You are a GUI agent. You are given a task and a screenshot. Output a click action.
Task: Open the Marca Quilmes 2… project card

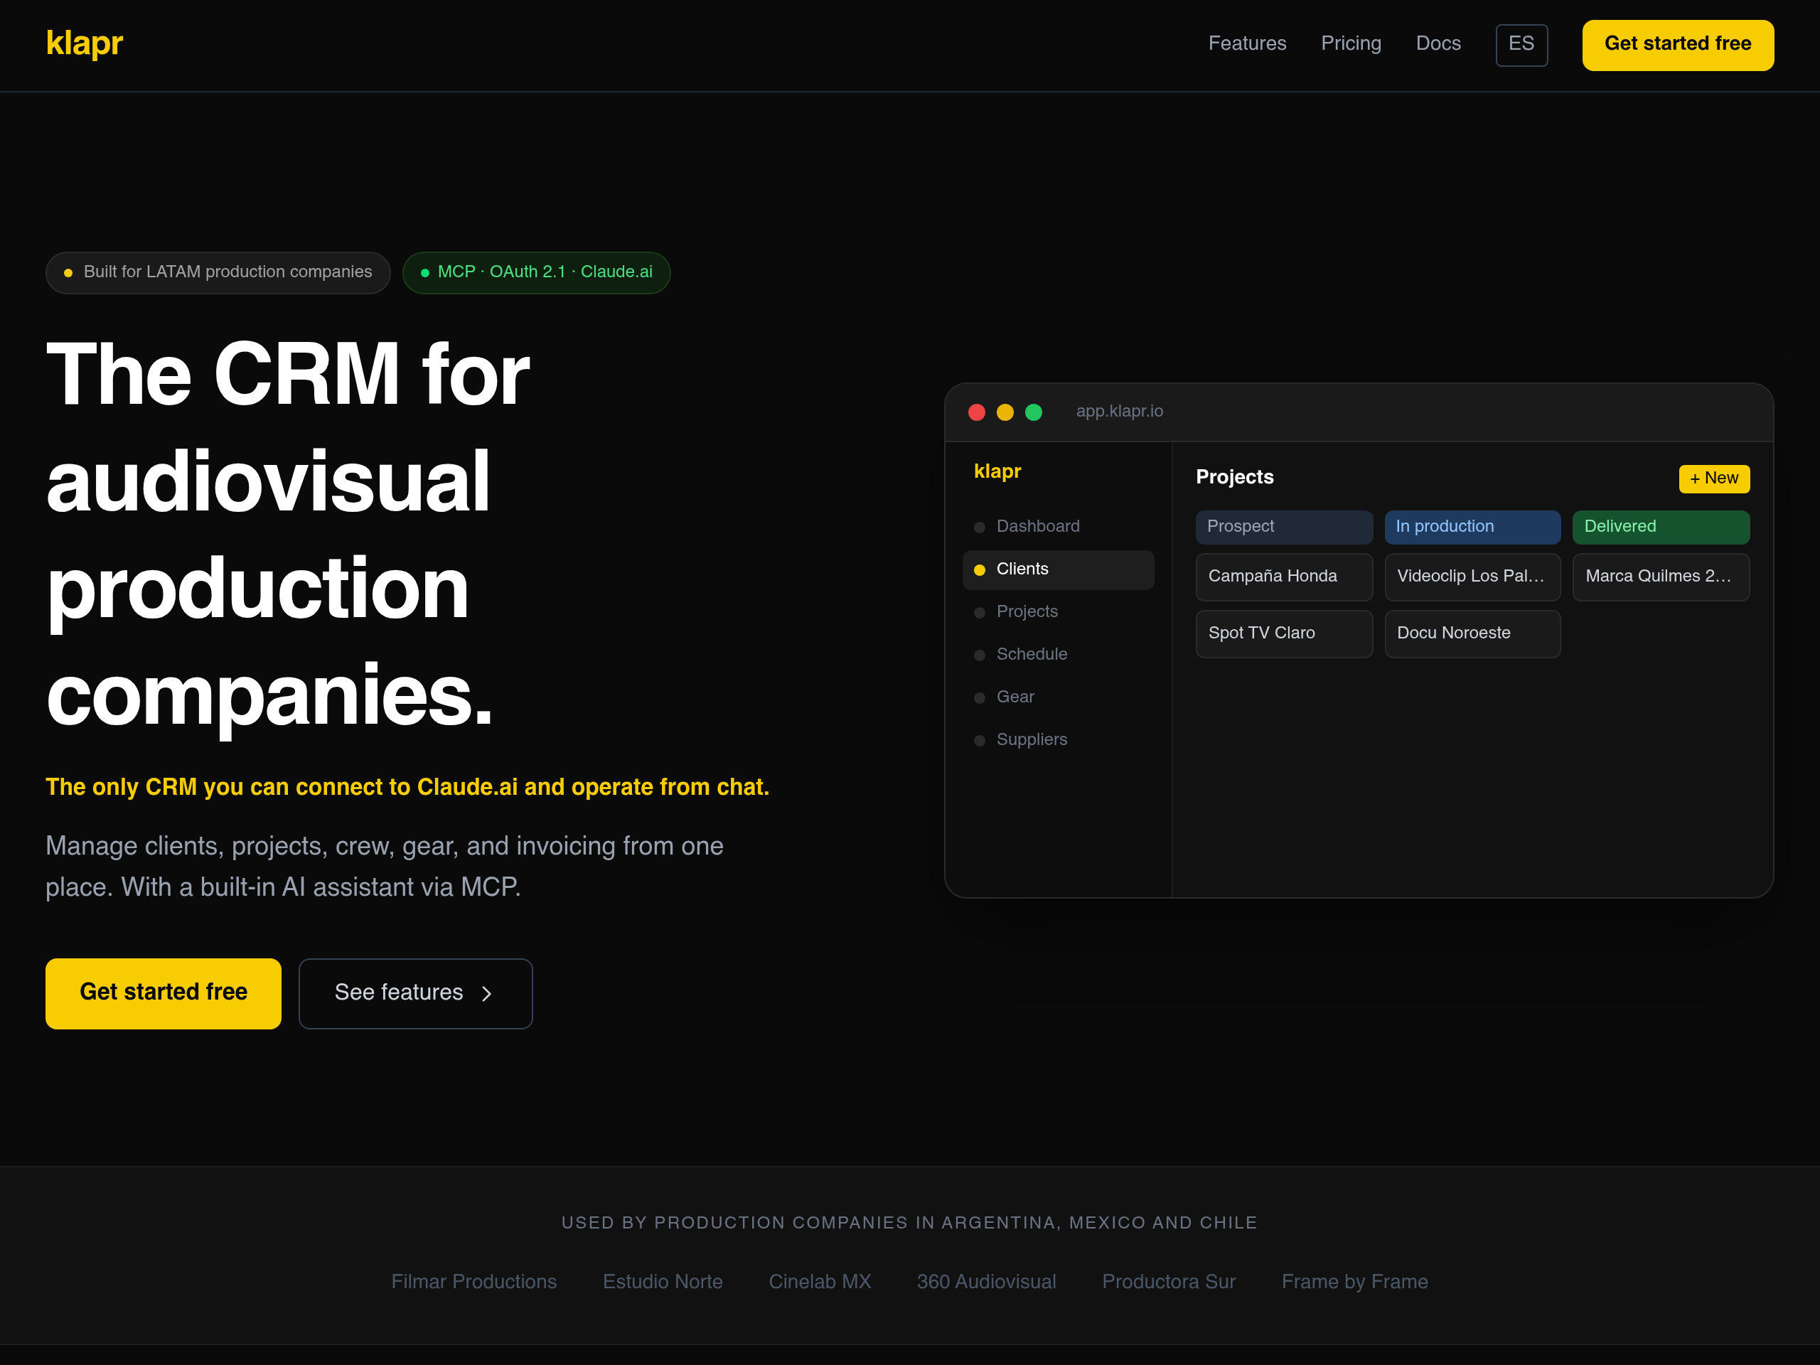(x=1660, y=577)
